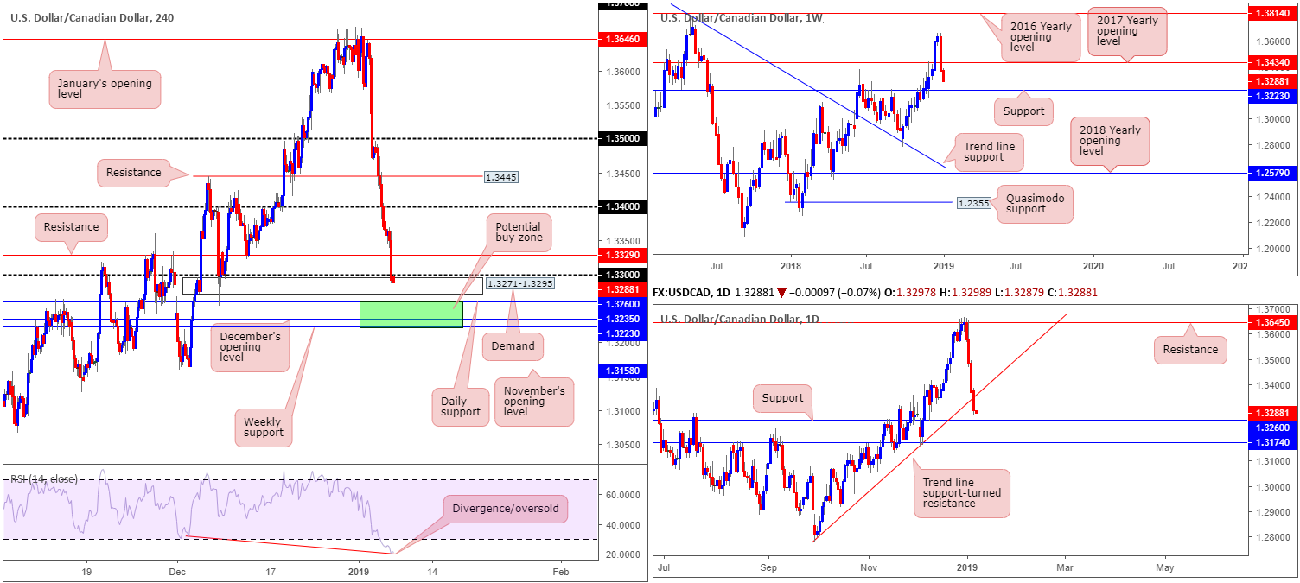Click the red 1.32881 label on daily chart
The image size is (1300, 583).
1272,412
